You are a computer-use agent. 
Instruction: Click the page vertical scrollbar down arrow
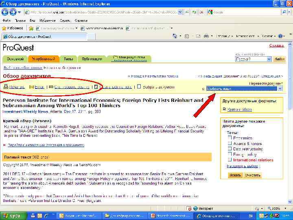290,202
